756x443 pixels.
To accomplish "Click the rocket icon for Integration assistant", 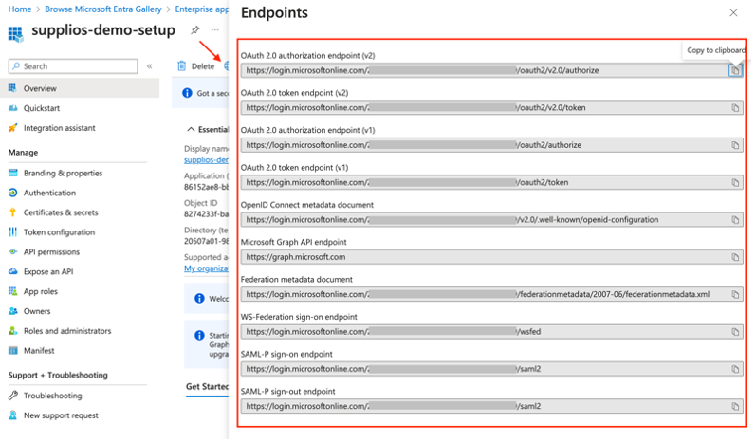I will [x=13, y=128].
